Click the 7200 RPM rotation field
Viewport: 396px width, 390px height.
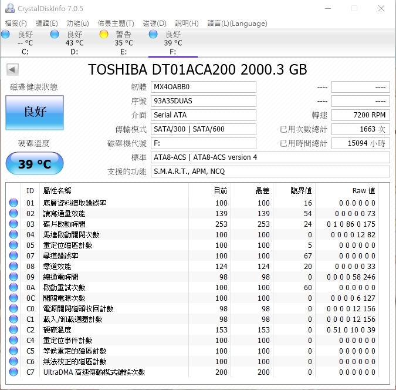[360, 115]
